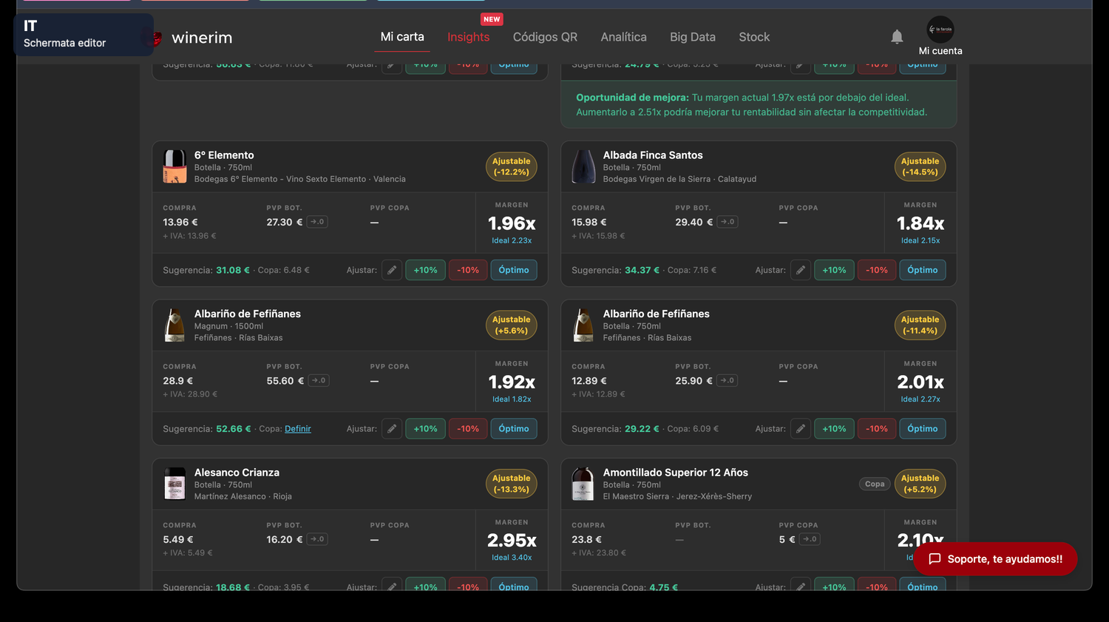
Task: Apply Óptimo on the Albariño 750ml card
Action: coord(923,429)
